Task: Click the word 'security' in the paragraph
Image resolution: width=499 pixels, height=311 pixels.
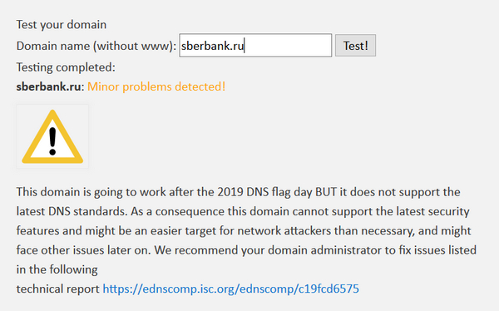Action: [x=449, y=212]
